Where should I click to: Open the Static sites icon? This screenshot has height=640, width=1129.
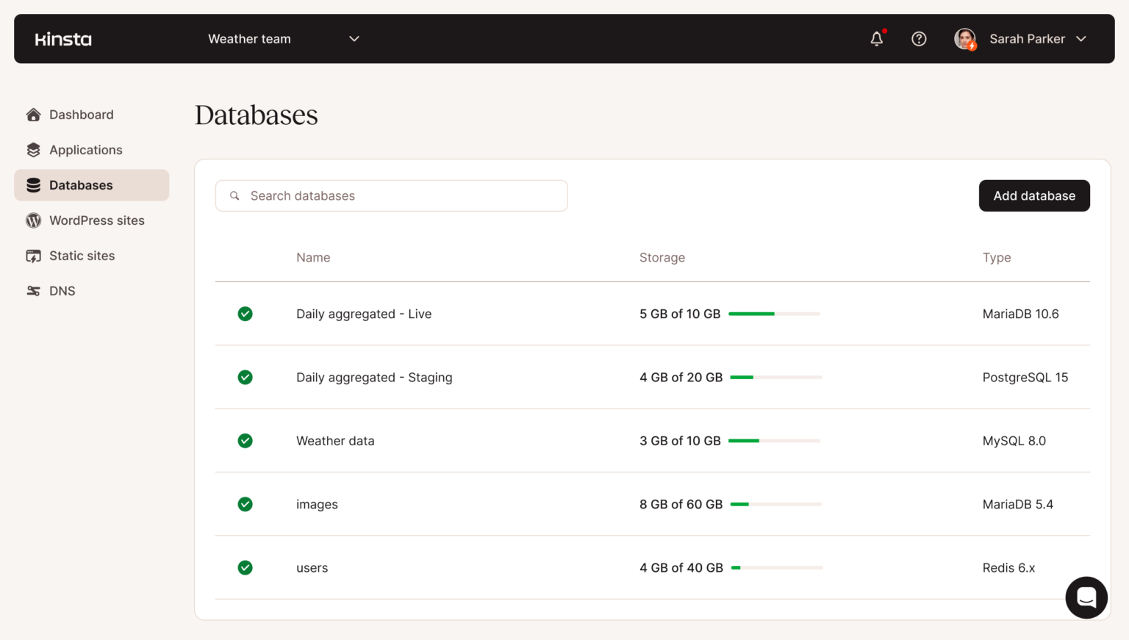(x=34, y=256)
